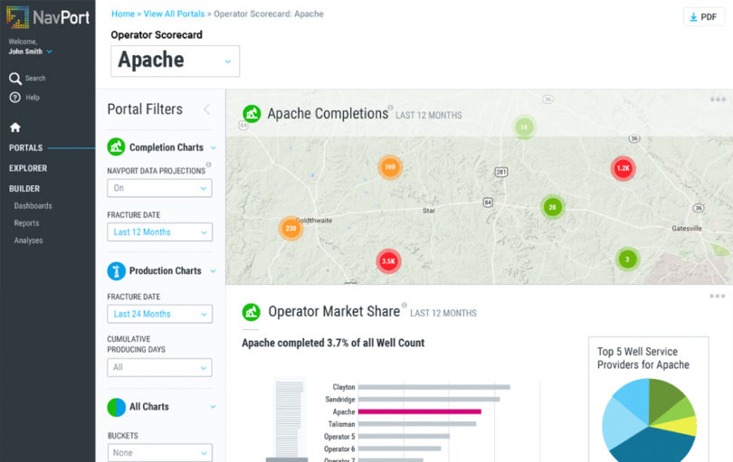Click the info icon beside Navport Data Projections
This screenshot has width=733, height=462.
click(x=208, y=165)
